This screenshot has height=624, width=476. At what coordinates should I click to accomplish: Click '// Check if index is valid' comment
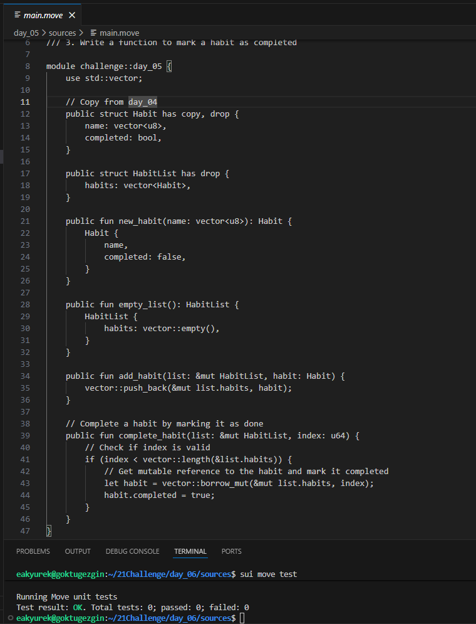[x=147, y=447]
